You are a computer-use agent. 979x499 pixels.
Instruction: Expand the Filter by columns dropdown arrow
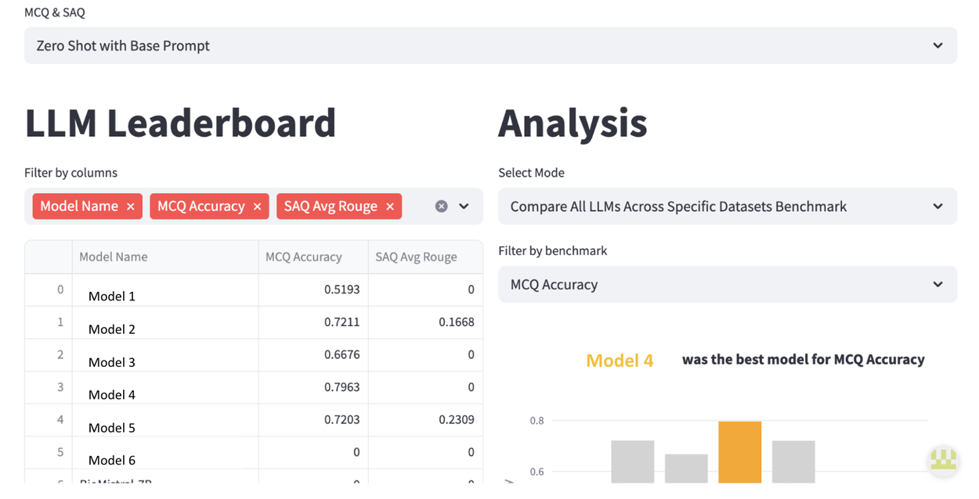[464, 206]
